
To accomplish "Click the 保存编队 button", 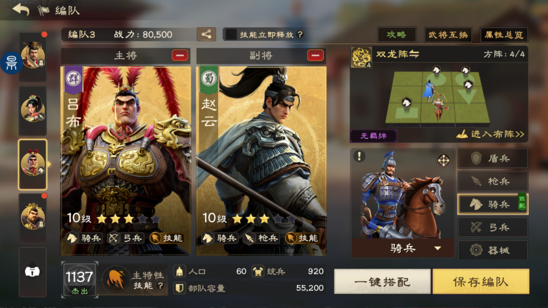I will point(481,282).
